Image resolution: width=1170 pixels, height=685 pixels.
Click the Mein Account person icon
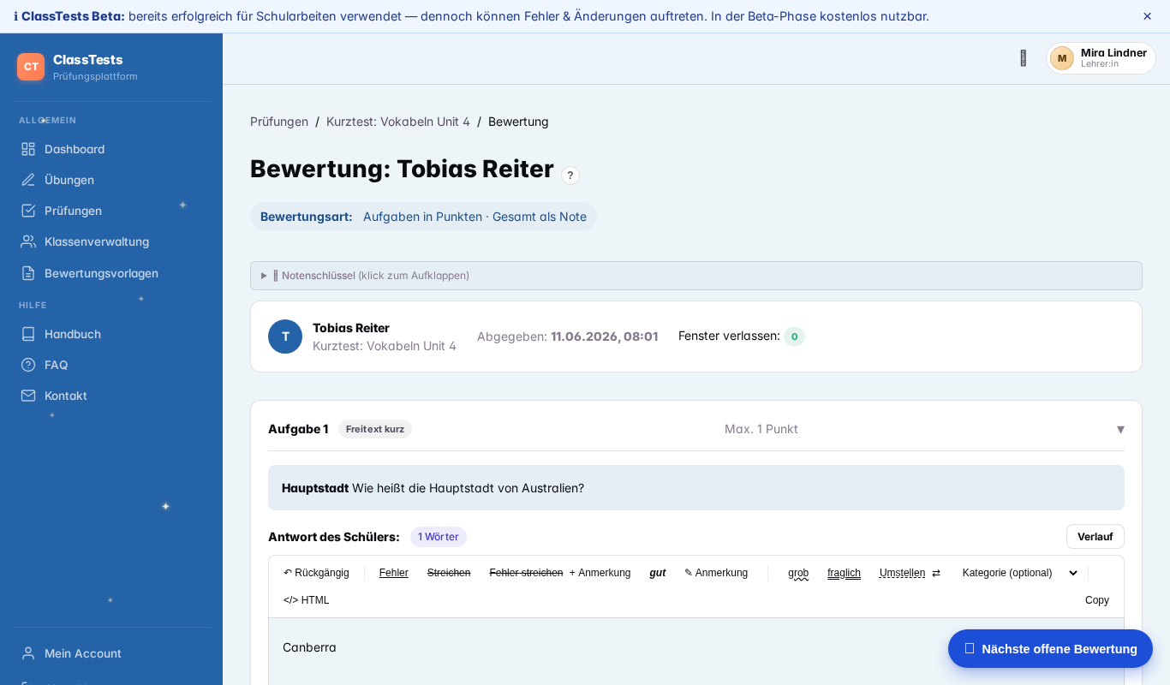coord(28,653)
